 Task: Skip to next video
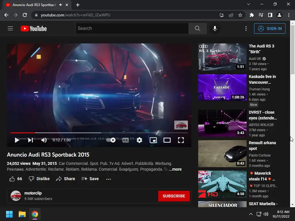[31, 140]
